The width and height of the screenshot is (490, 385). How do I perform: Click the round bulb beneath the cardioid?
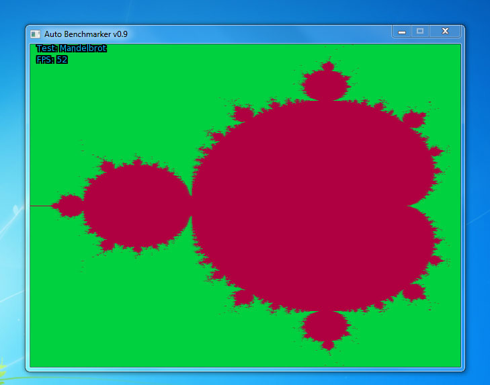click(327, 327)
